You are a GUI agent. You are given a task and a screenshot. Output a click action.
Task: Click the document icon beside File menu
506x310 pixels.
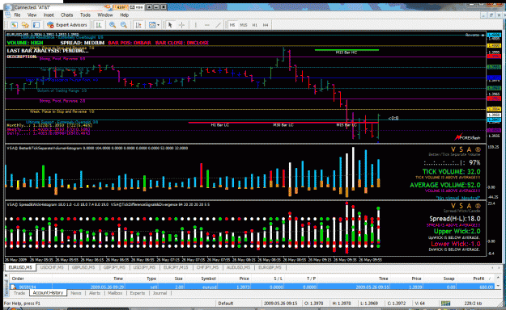click(x=8, y=15)
